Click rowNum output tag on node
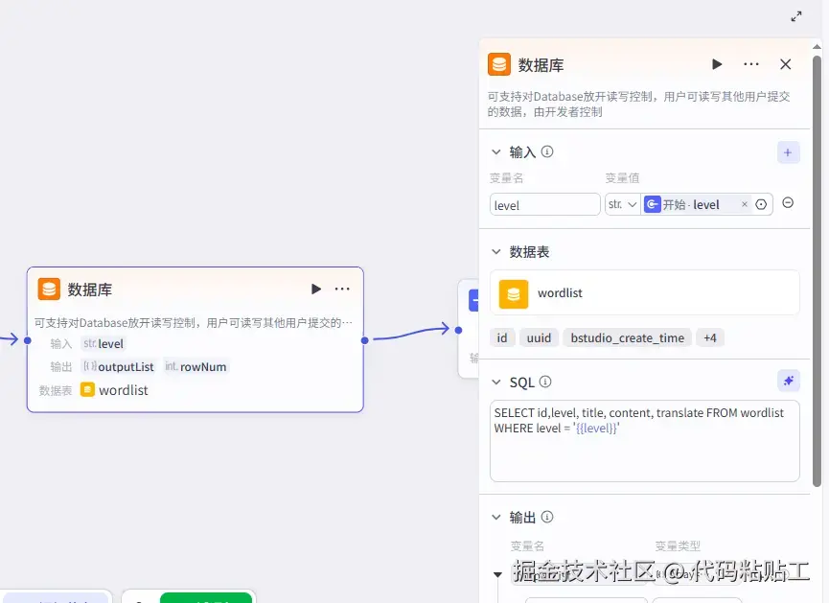The image size is (829, 603). [196, 366]
